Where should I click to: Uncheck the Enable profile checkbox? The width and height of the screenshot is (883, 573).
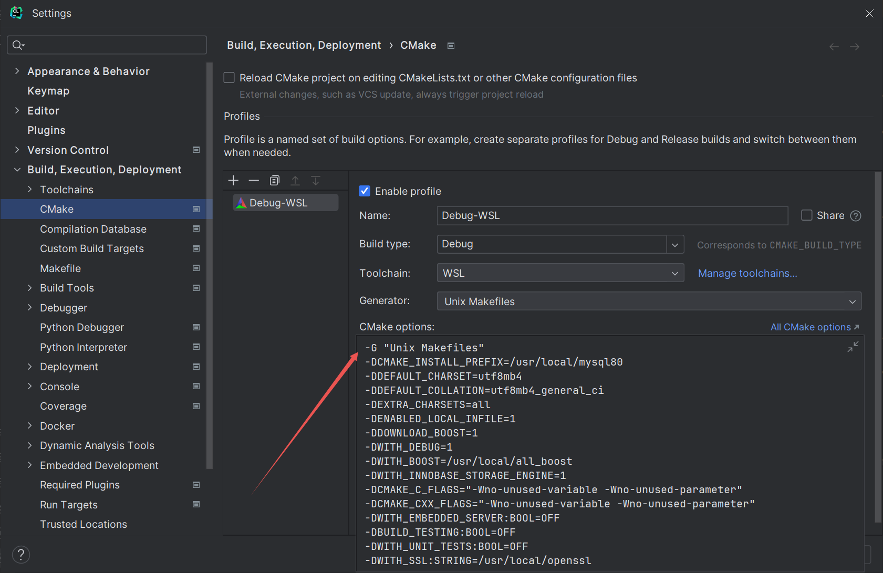[365, 191]
